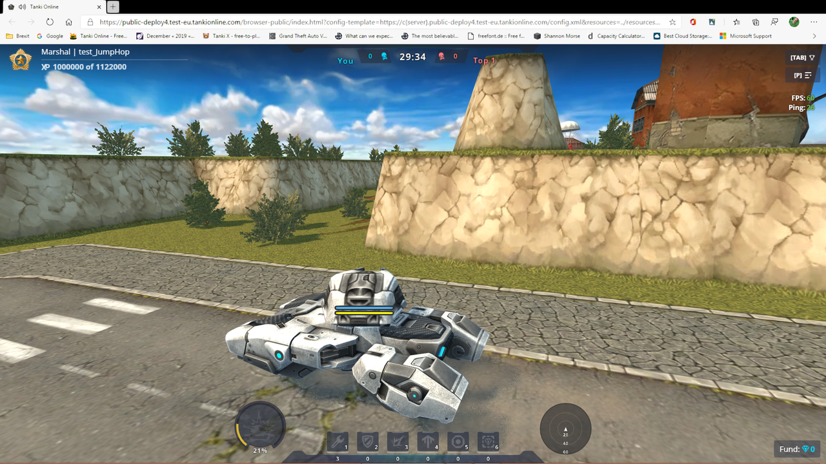The image size is (826, 464).
Task: Click the crystal drop supply slot 6
Action: [488, 442]
